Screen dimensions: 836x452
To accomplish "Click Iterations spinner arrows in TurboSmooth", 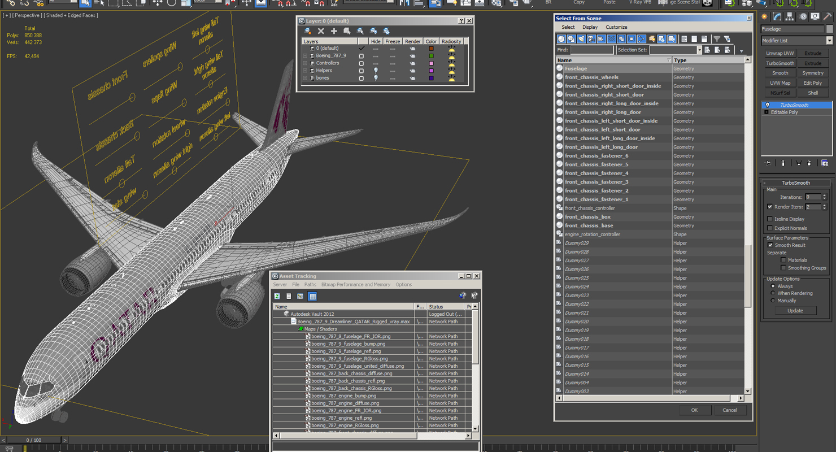I will click(x=825, y=197).
